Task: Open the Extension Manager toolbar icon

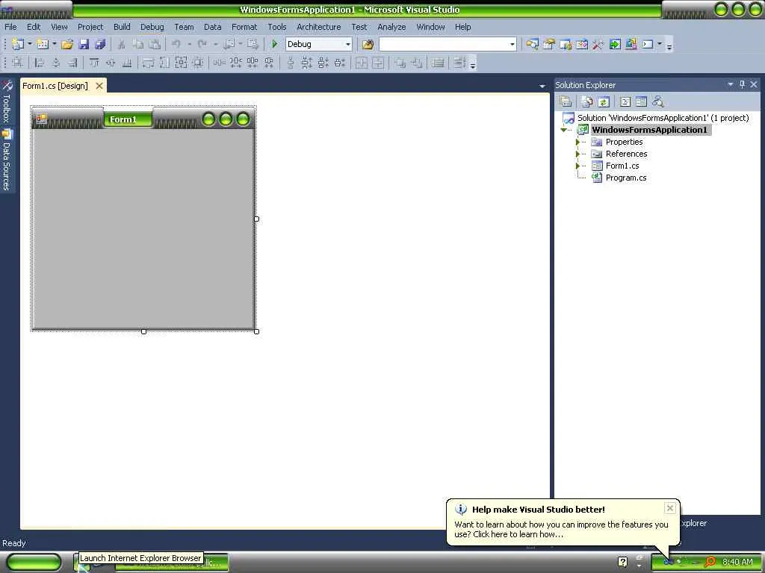Action: [x=631, y=44]
